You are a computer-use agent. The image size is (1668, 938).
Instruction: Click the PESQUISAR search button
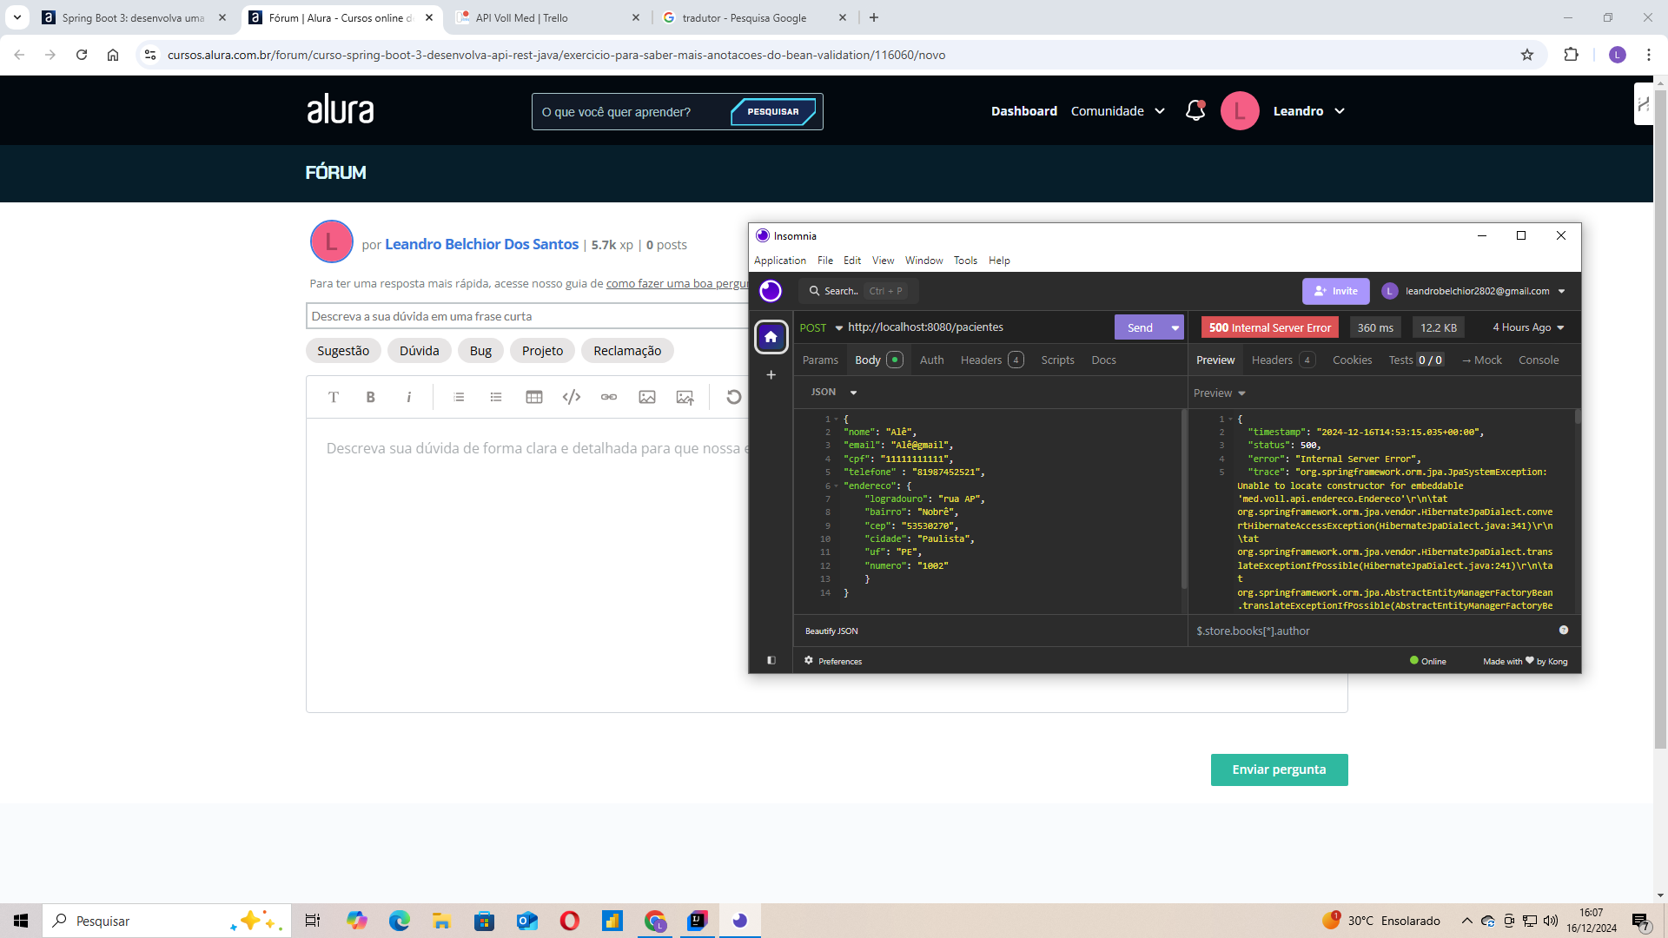[x=772, y=111]
